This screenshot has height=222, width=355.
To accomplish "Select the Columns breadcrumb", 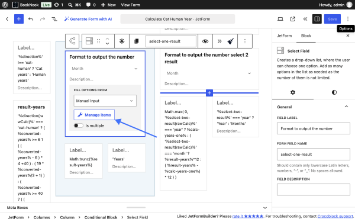I will pos(41,217).
